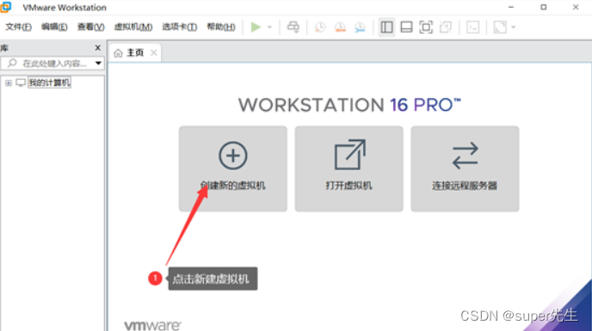Viewport: 592px width, 331px height.
Task: Click the 连接远程服务器 tile
Action: click(x=465, y=169)
